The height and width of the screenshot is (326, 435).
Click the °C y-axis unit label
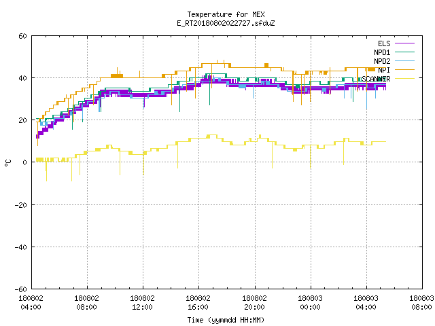pos(7,163)
